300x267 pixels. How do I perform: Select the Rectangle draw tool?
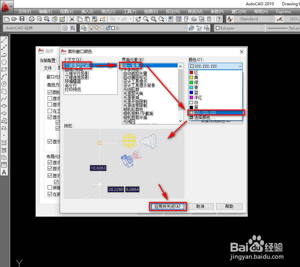click(4, 69)
